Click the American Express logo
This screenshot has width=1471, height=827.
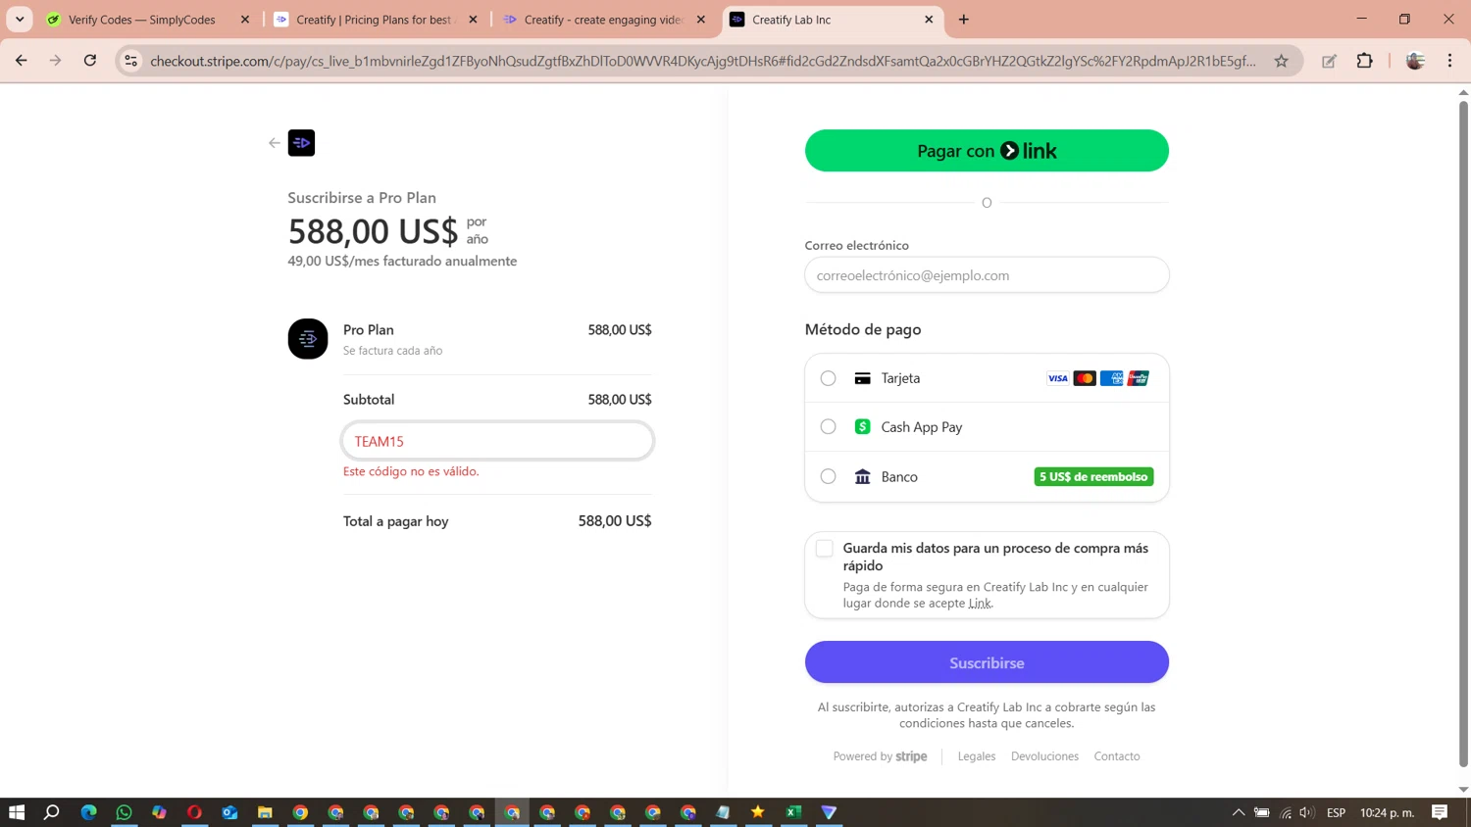click(1111, 378)
